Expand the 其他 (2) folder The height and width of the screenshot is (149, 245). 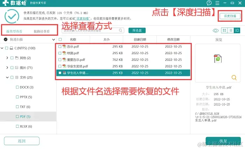point(7,58)
